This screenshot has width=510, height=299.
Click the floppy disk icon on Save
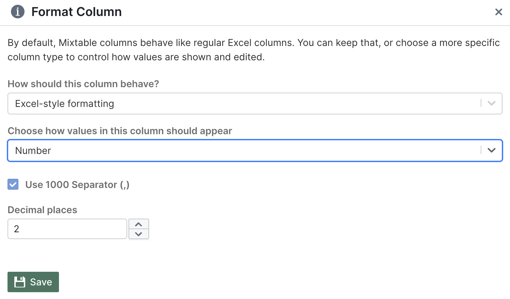(x=20, y=282)
